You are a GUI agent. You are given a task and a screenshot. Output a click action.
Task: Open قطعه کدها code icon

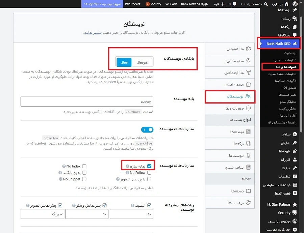pos(295,193)
